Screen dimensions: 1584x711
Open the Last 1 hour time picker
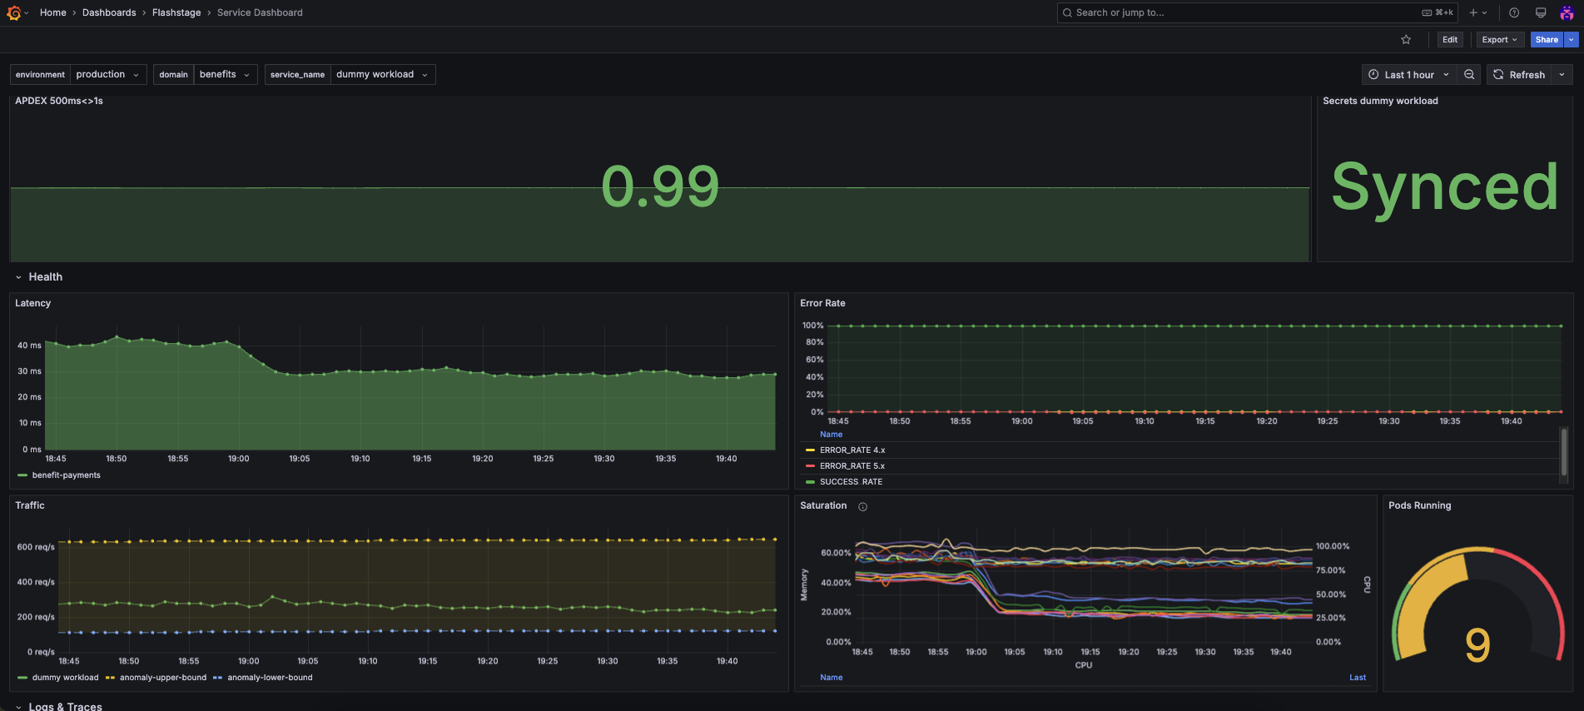click(1409, 75)
